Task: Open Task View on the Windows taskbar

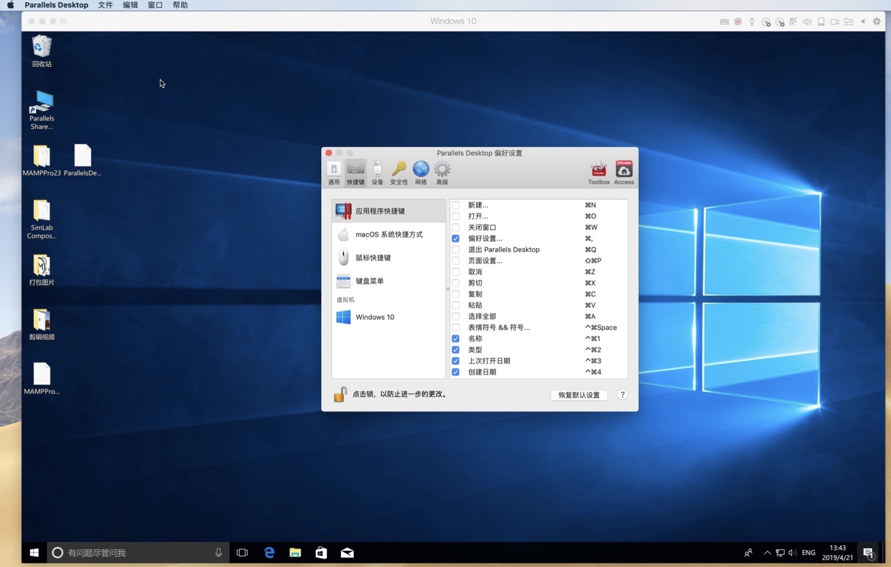Action: 242,553
